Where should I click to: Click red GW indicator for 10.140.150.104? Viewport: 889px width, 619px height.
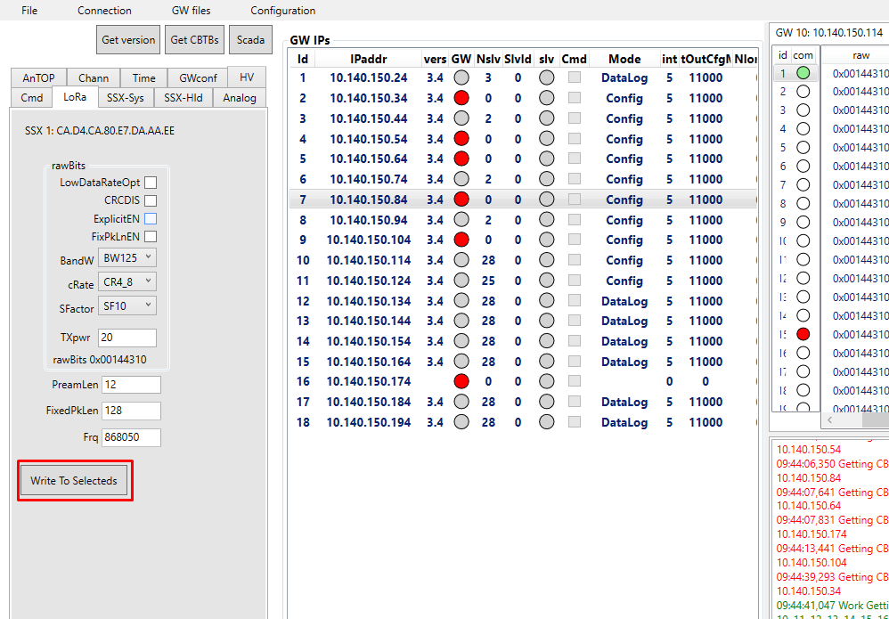(461, 240)
